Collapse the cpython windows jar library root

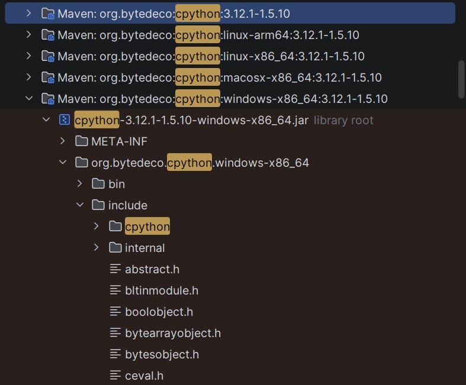pyautogui.click(x=46, y=120)
